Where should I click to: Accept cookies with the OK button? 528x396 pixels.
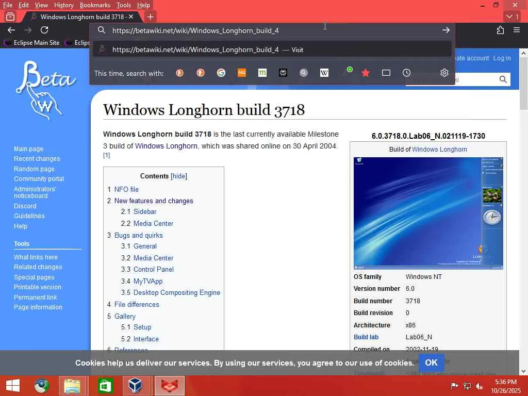pos(431,362)
